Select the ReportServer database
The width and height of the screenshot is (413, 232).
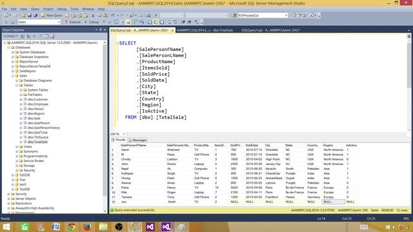(28, 62)
